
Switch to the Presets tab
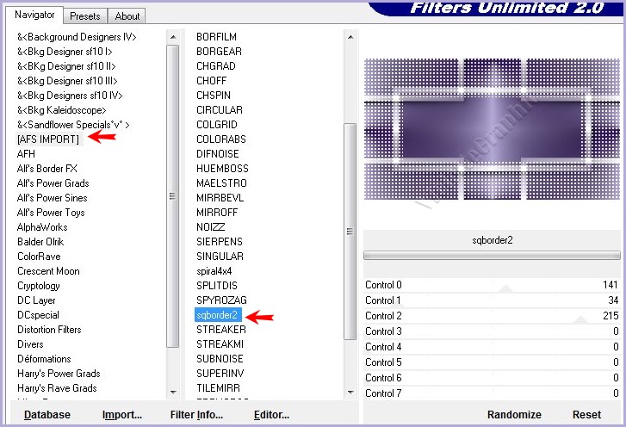pyautogui.click(x=85, y=15)
